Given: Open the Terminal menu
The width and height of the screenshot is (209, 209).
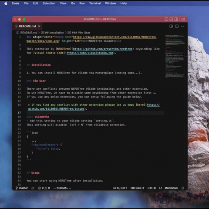Looking at the screenshot, I should click(95, 3).
